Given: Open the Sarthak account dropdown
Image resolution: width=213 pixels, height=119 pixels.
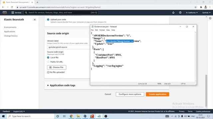Looking at the screenshot, I should pos(206,13).
